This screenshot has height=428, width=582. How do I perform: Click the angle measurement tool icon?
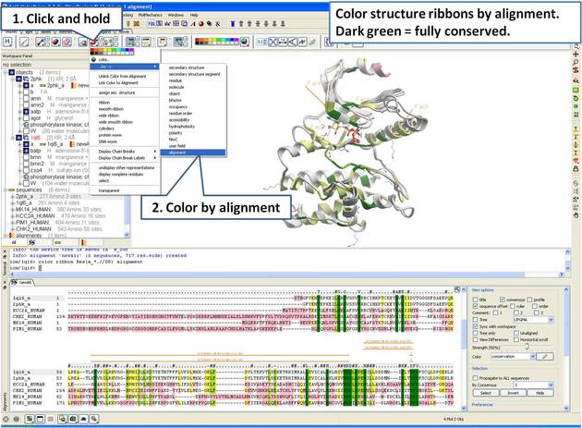[293, 42]
